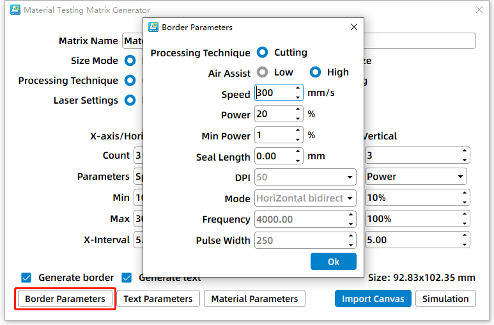Decrease Power value with down arrow

(x=298, y=118)
